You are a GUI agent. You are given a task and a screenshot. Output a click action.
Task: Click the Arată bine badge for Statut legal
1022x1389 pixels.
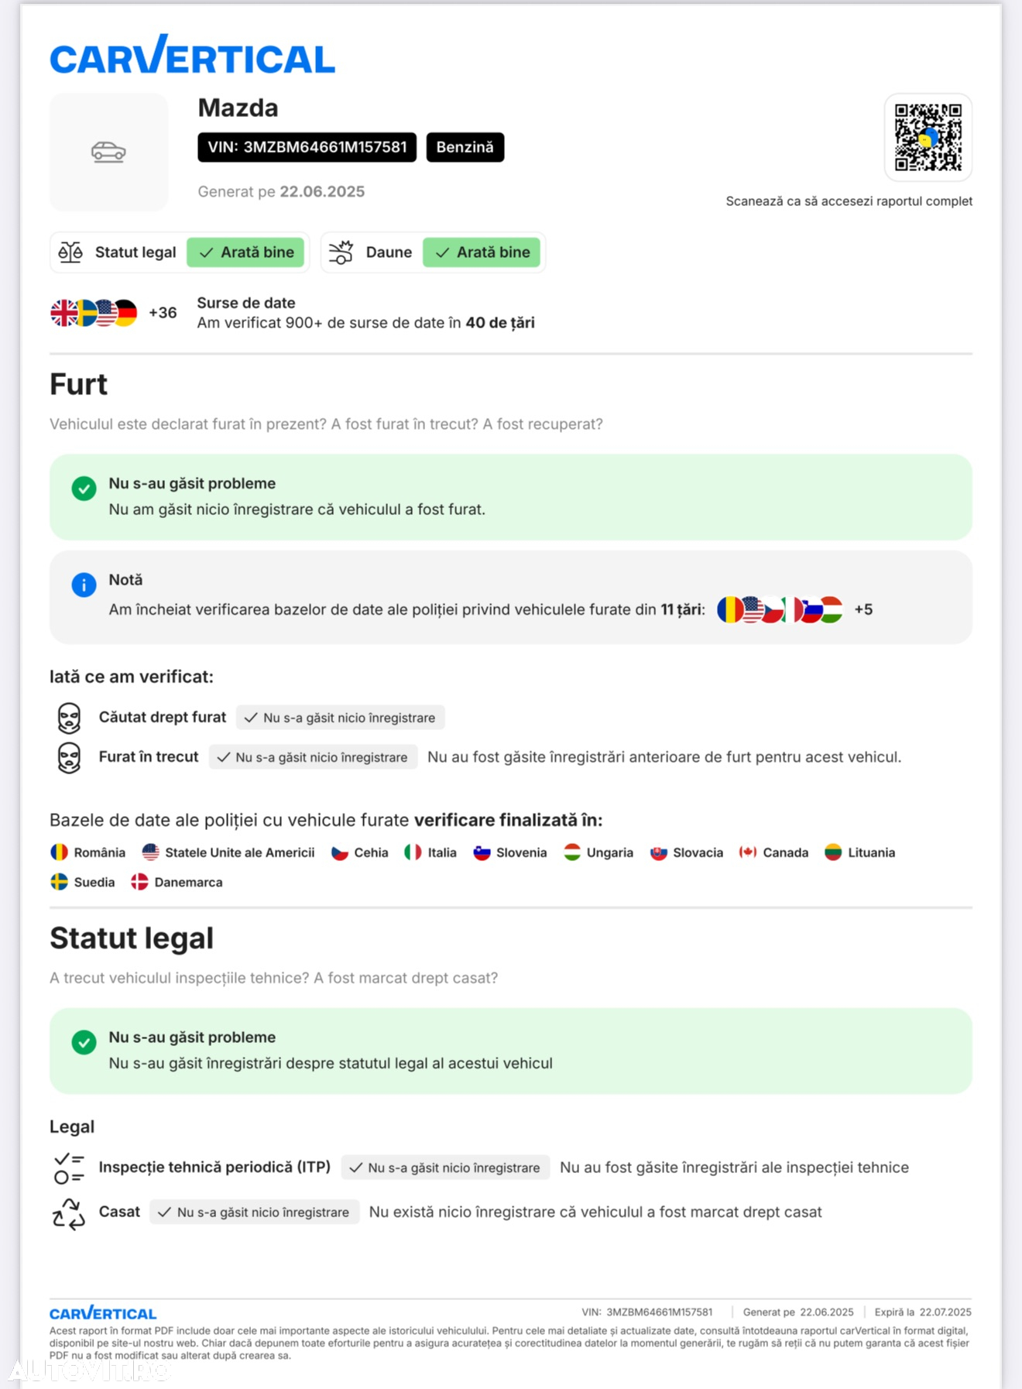point(245,252)
